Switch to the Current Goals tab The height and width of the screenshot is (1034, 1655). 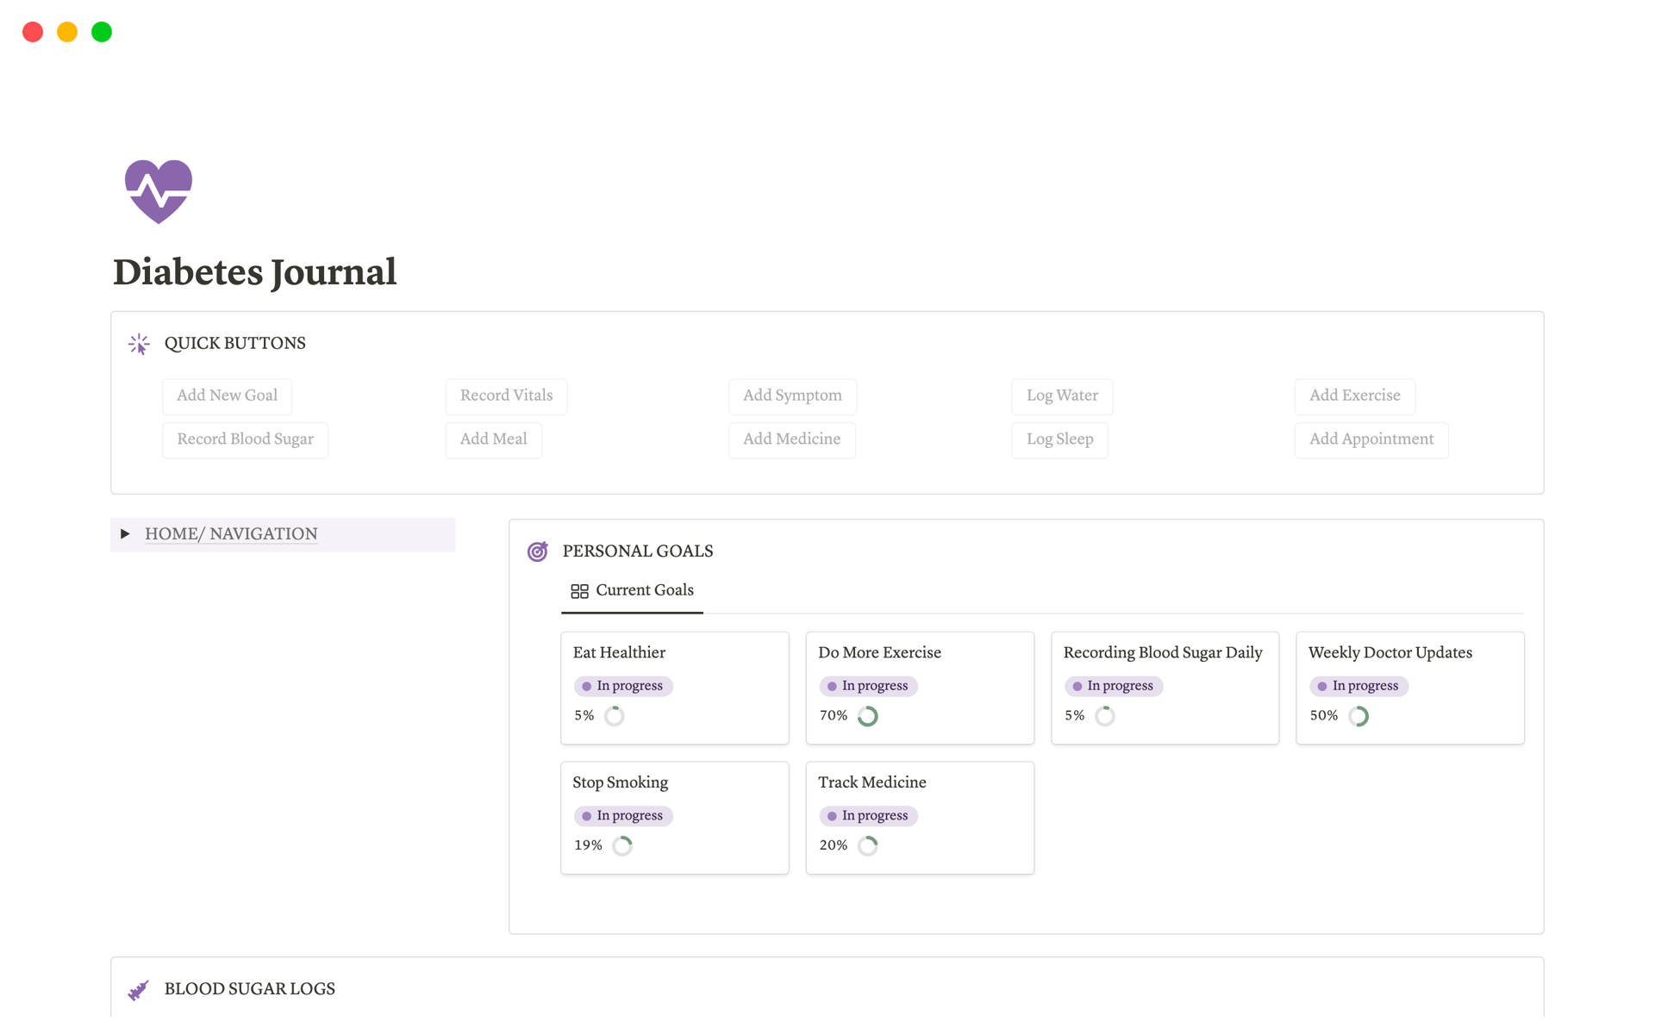[644, 590]
